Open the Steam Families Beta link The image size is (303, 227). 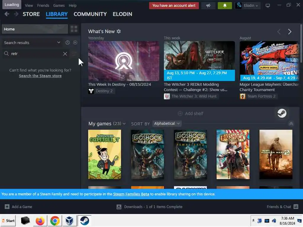click(x=131, y=194)
